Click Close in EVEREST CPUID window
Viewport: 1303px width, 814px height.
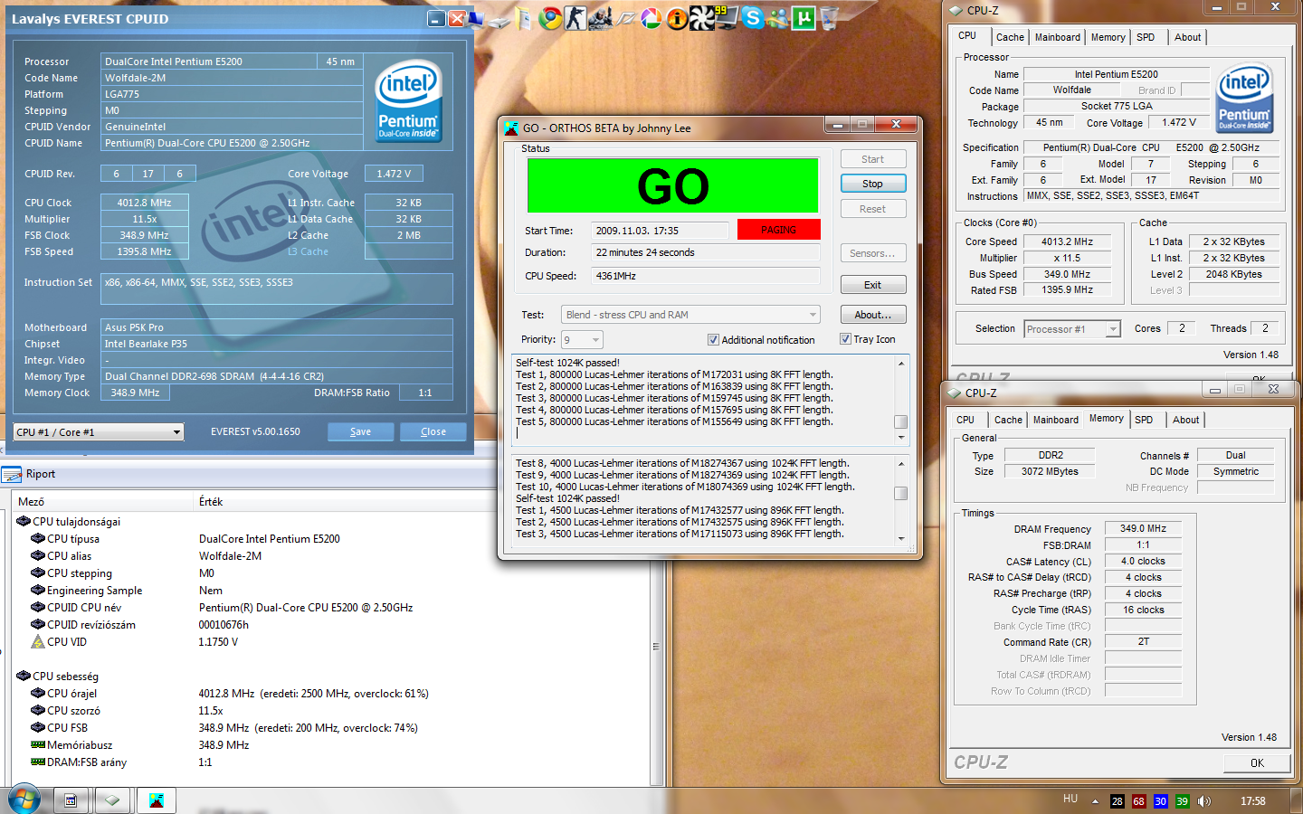[x=433, y=431]
